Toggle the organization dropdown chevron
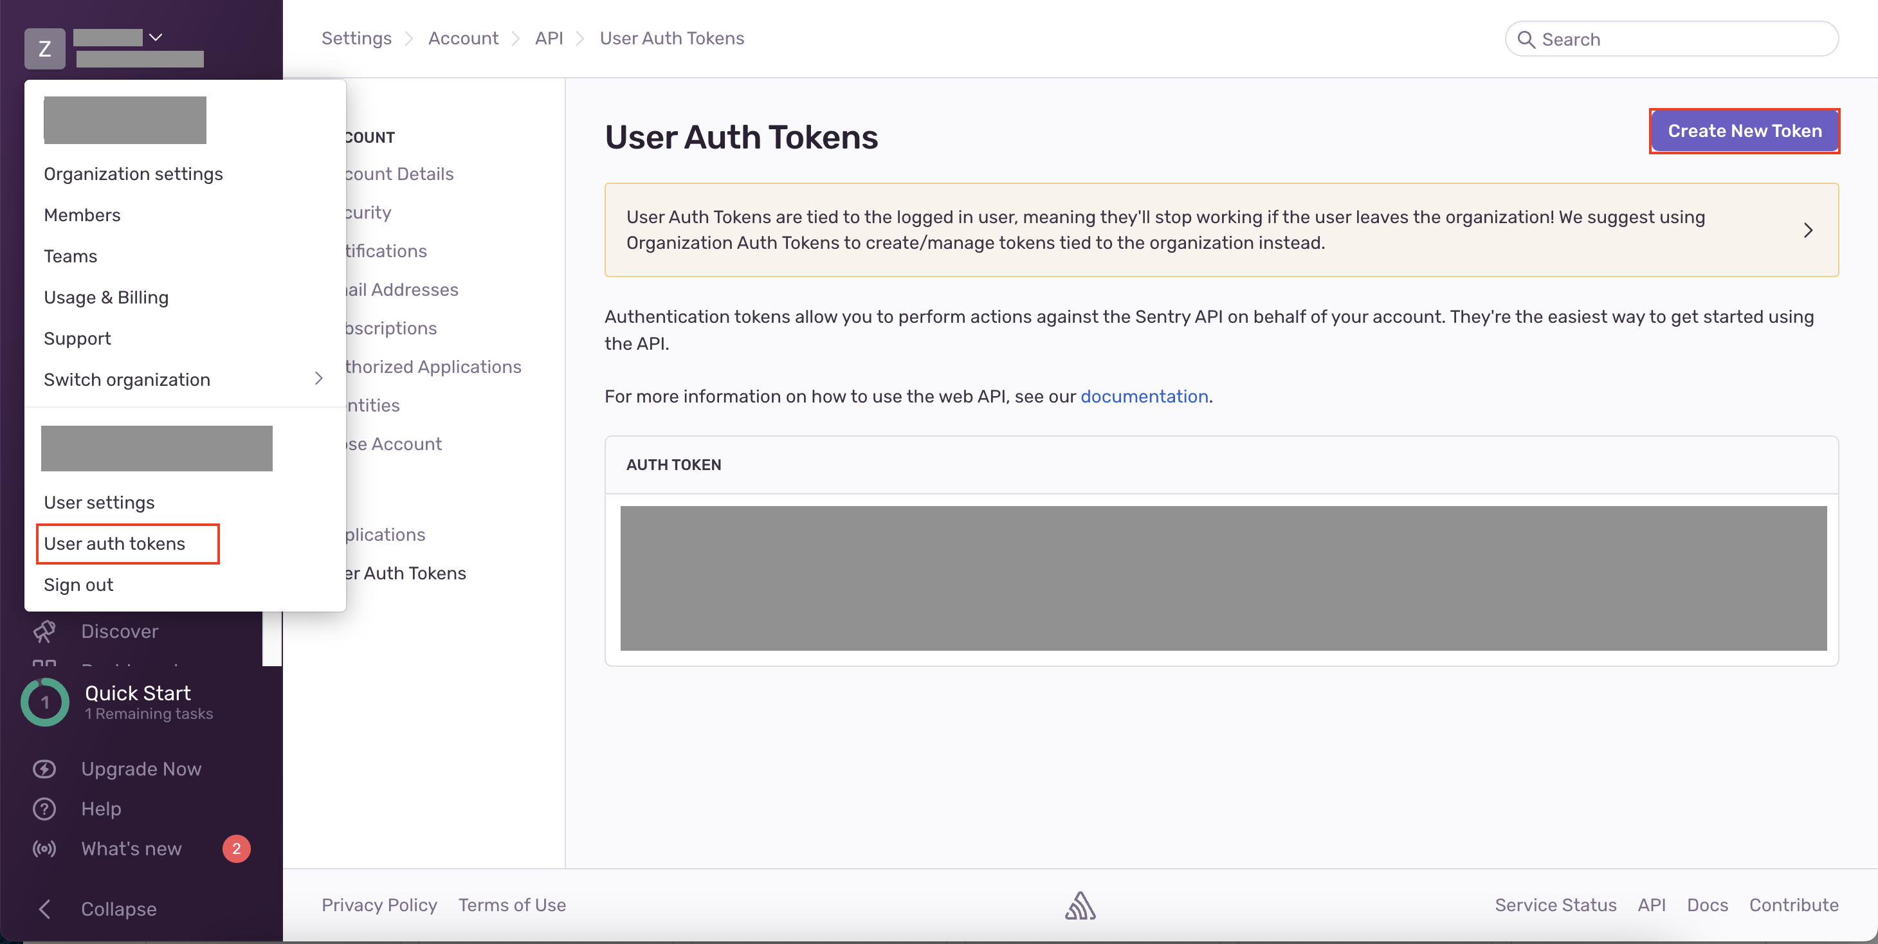The height and width of the screenshot is (944, 1878). pos(155,37)
